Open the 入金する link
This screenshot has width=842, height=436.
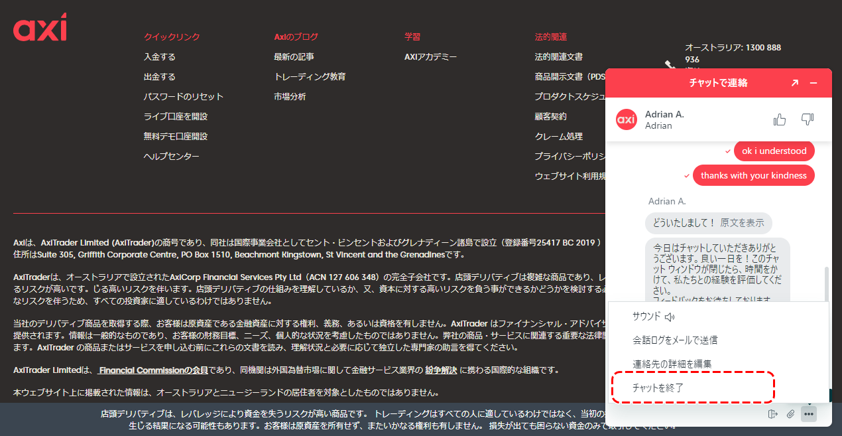[x=160, y=57]
